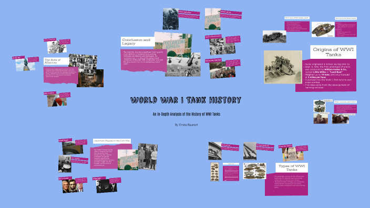
Task: Open the soldiers in snow photo
Action: (171, 19)
